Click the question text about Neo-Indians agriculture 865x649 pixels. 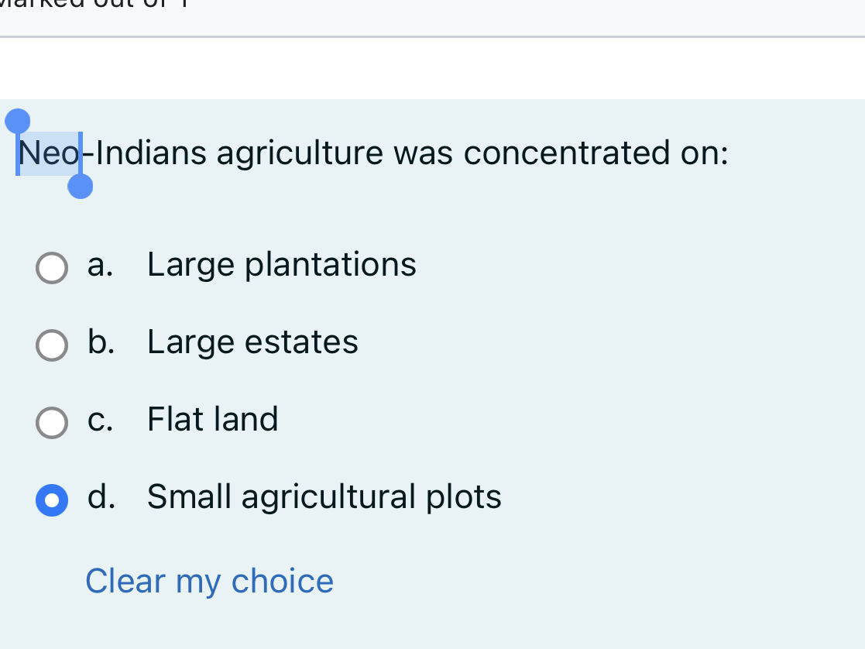(372, 153)
